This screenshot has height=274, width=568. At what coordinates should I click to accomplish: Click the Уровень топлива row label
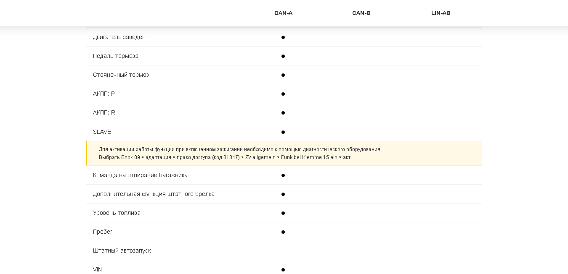coord(117,213)
